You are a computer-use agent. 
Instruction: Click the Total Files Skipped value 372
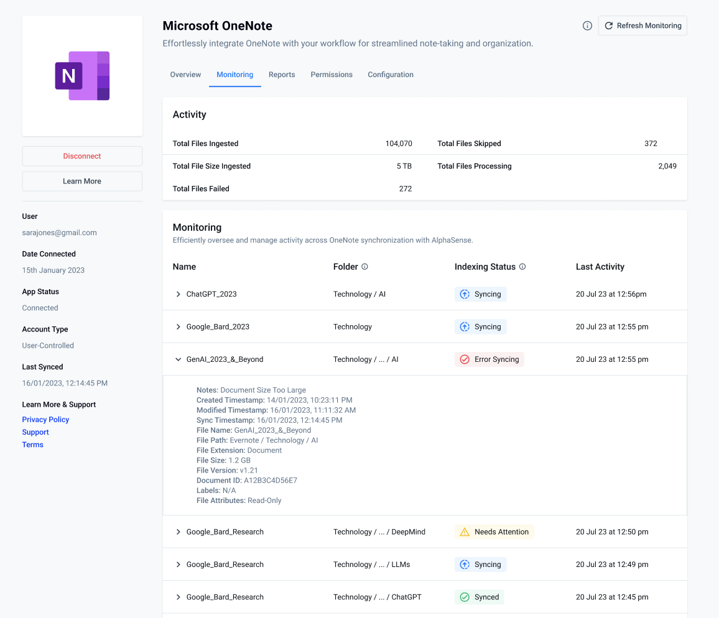point(651,144)
